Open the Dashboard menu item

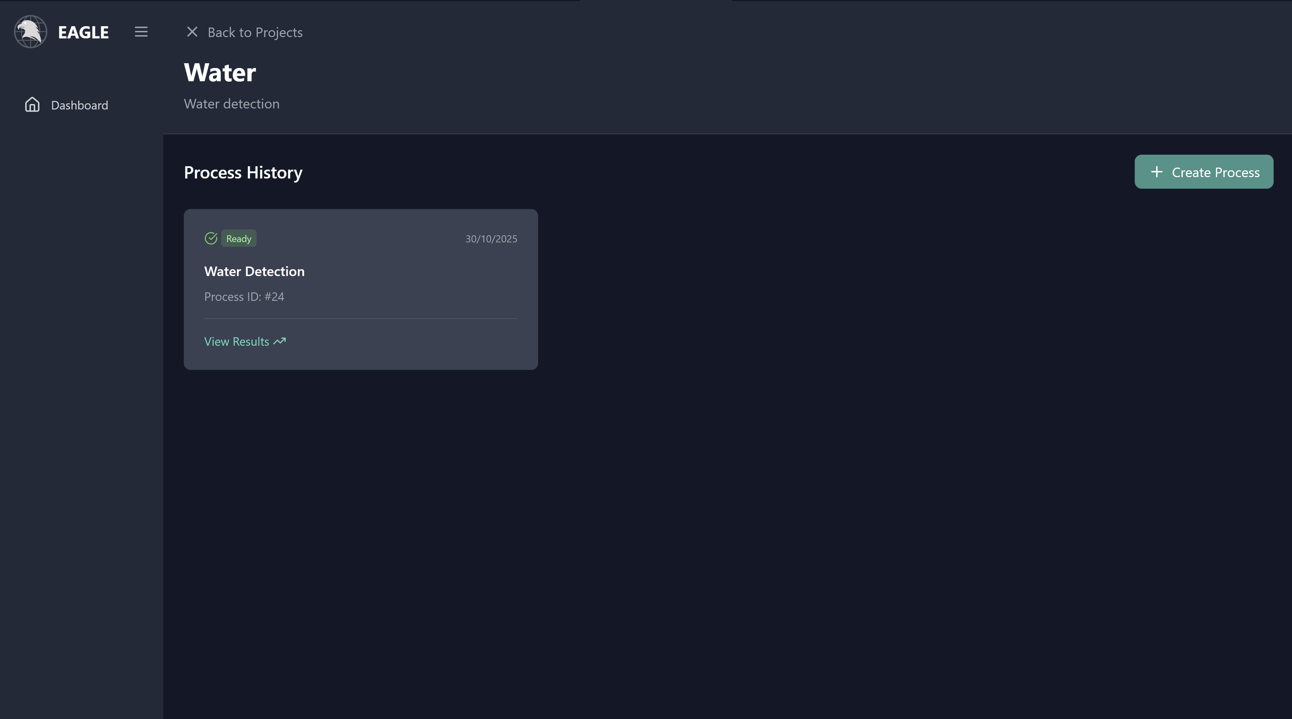click(x=79, y=105)
